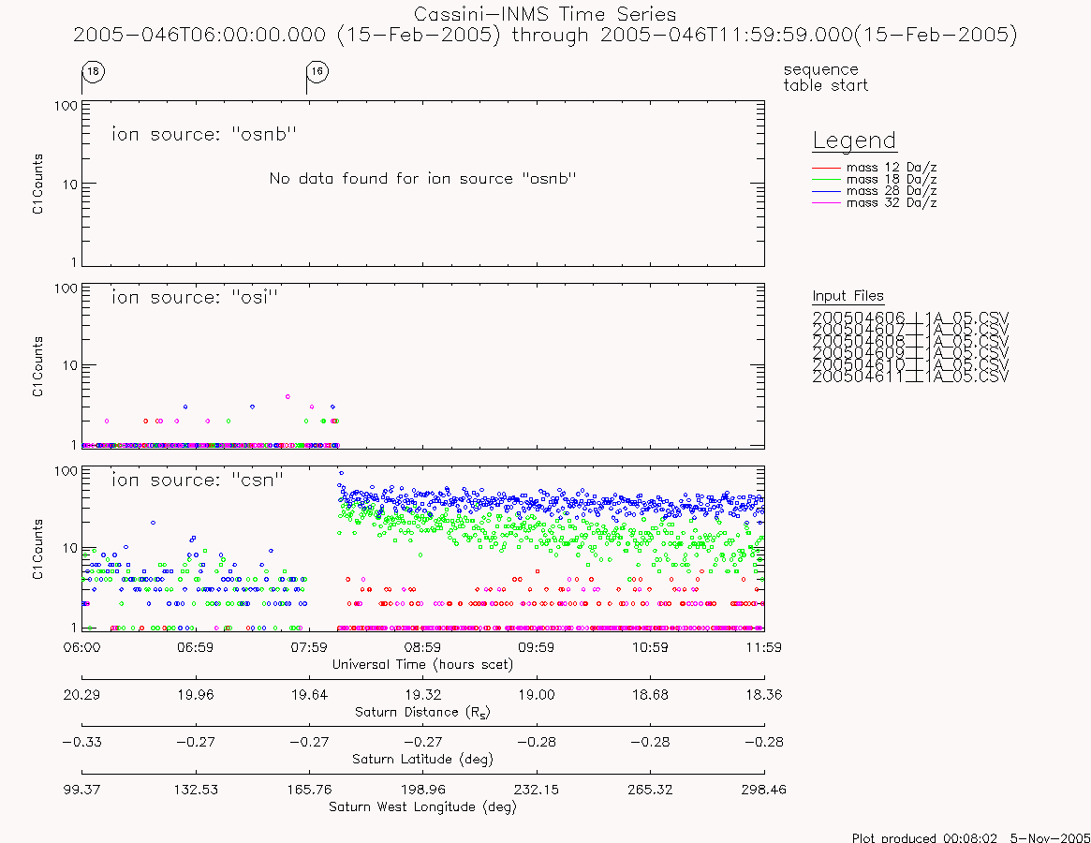Viewport: 1091px width, 843px height.
Task: Click the Input Files heading
Action: click(x=848, y=297)
